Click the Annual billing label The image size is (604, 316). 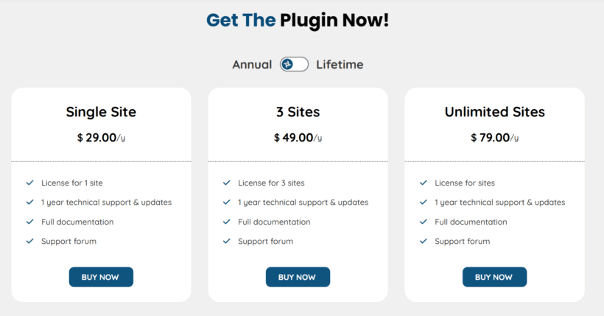point(252,65)
